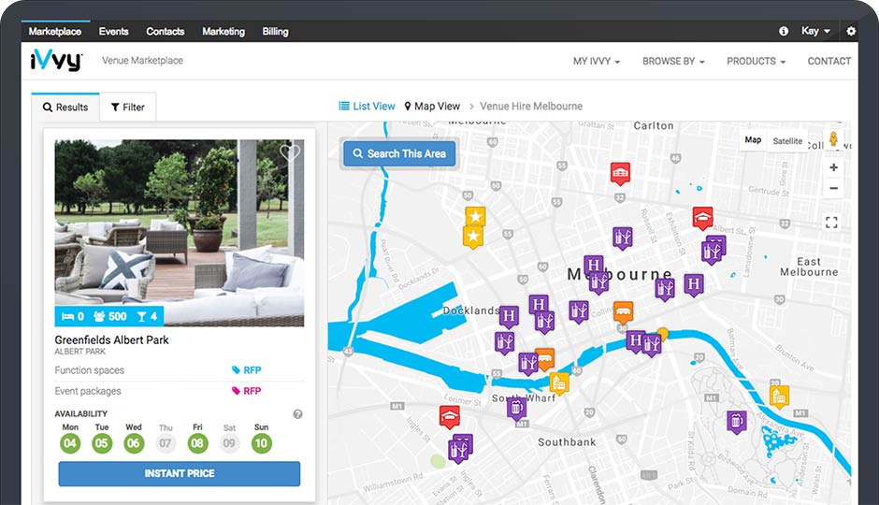This screenshot has width=879, height=505.
Task: Zoom in the map with plus button
Action: tap(833, 168)
